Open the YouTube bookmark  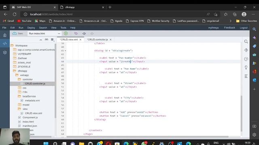point(24,21)
